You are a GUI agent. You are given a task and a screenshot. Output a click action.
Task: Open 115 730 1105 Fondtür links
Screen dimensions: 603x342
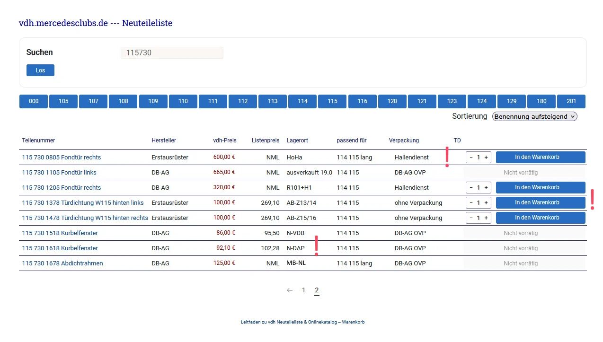pos(59,173)
